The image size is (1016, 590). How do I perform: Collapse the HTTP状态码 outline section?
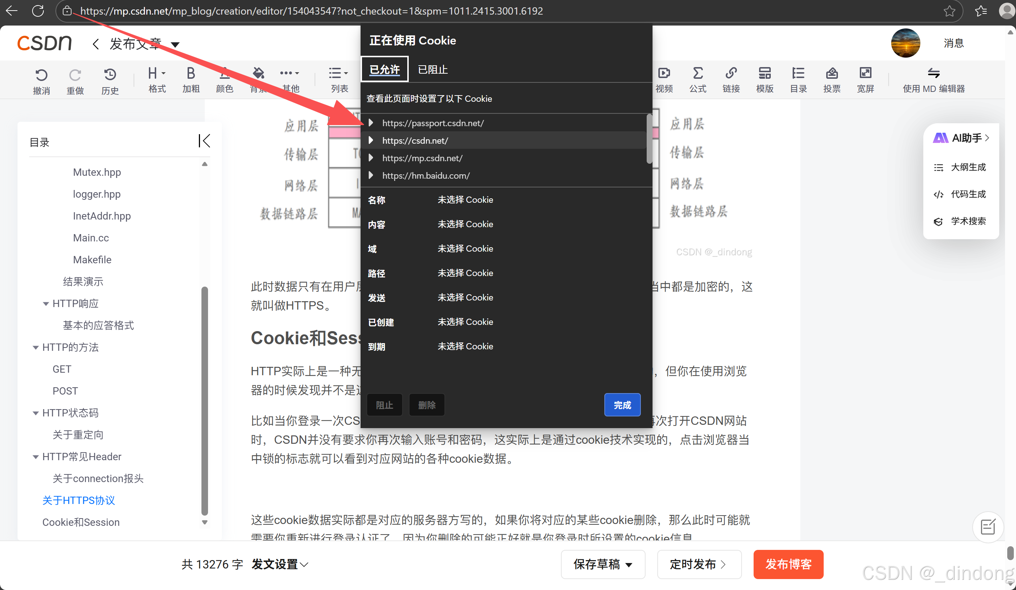35,413
